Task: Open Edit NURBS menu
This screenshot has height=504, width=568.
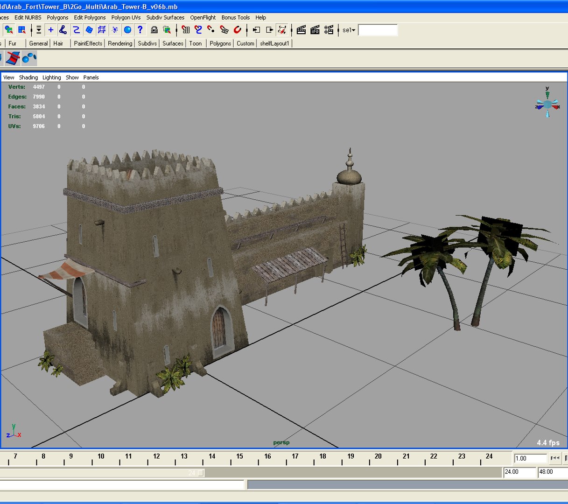Action: (x=28, y=17)
